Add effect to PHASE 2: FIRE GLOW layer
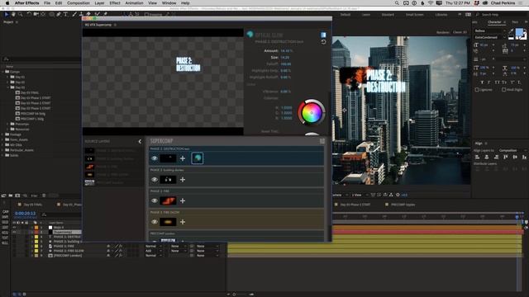This screenshot has height=297, width=529. click(x=183, y=222)
